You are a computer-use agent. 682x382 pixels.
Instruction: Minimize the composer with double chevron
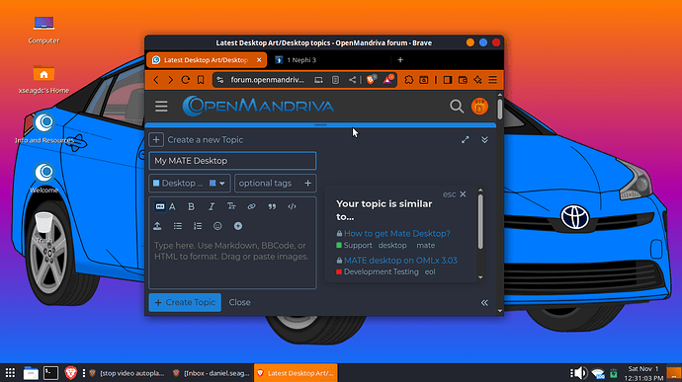(484, 140)
